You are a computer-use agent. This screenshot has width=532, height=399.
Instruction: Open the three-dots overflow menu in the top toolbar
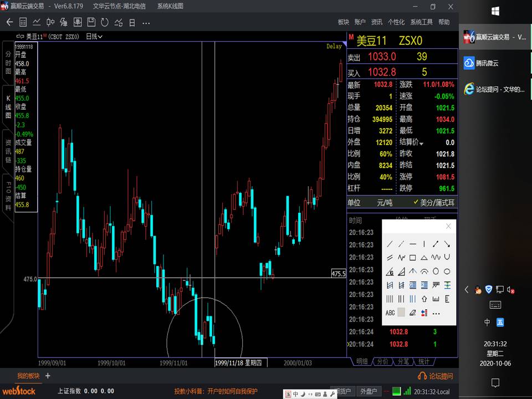pyautogui.click(x=146, y=22)
